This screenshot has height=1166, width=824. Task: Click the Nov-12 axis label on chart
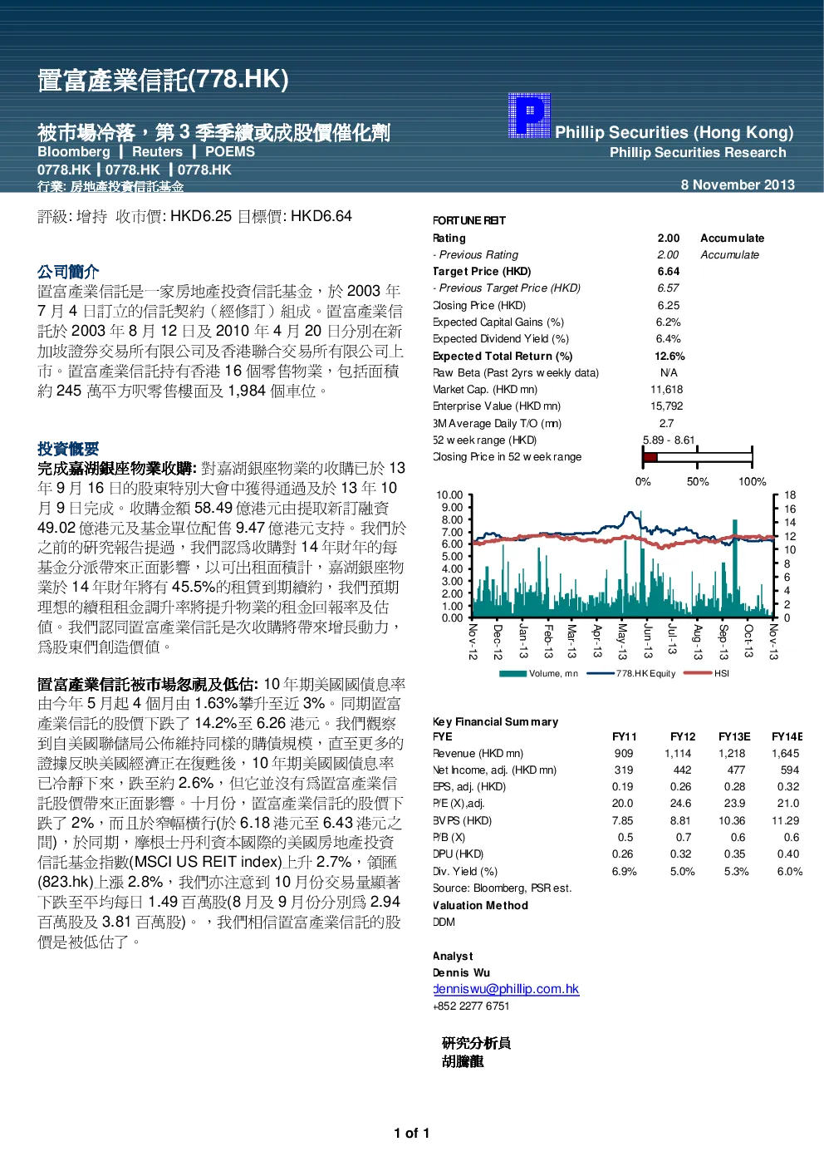point(473,642)
